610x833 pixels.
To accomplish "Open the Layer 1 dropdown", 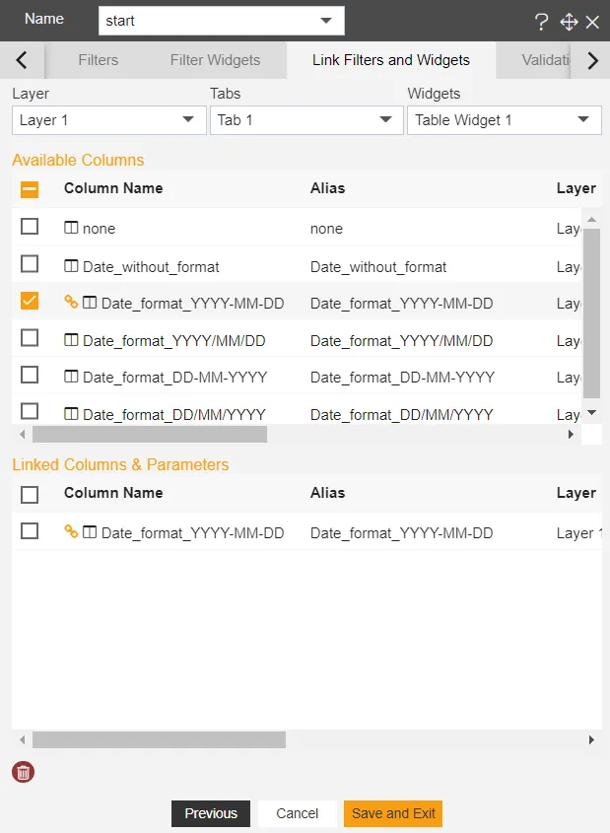I will click(x=108, y=120).
